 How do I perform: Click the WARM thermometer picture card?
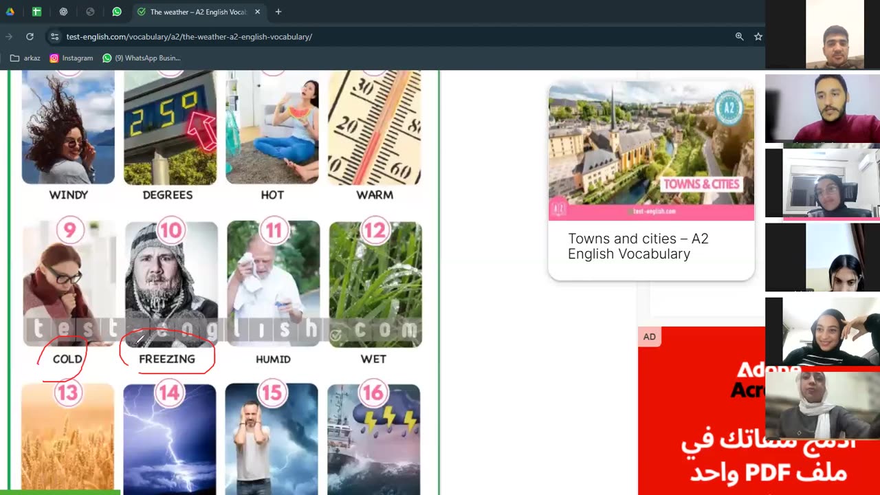[375, 127]
